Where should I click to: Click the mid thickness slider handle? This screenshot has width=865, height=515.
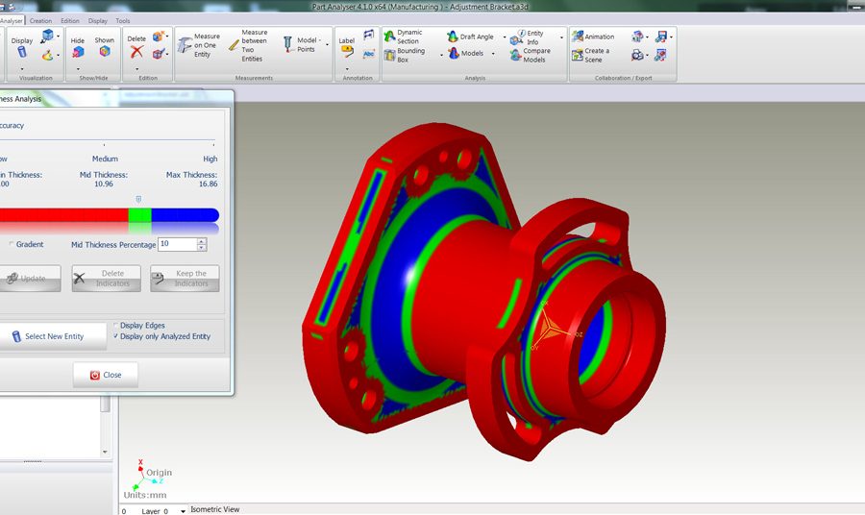tap(138, 199)
